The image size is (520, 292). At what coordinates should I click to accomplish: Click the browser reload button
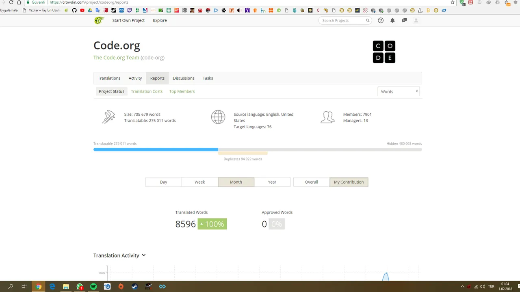point(11,2)
